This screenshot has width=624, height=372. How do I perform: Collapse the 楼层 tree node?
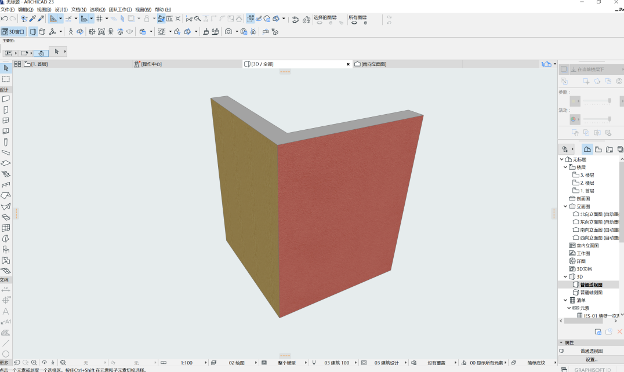pos(565,167)
